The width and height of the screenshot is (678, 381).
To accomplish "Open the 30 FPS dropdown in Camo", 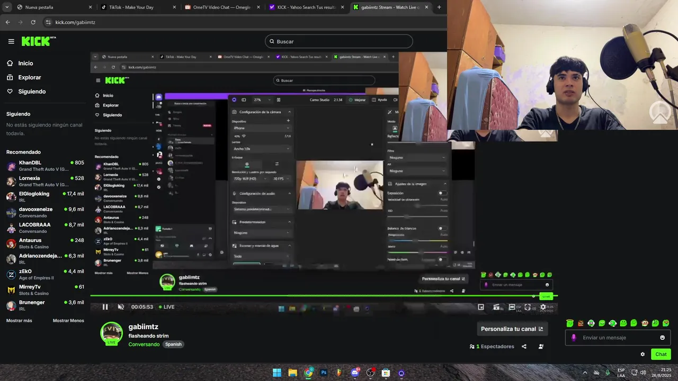I will tap(282, 179).
